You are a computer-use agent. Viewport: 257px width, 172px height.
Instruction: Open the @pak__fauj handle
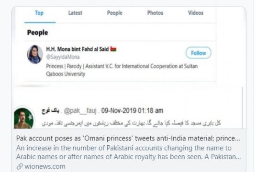point(80,111)
